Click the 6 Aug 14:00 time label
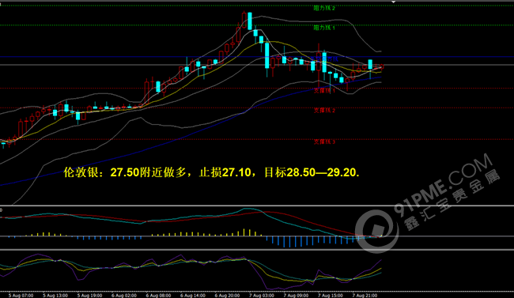Screen dimensions: 514x298 click(193, 296)
